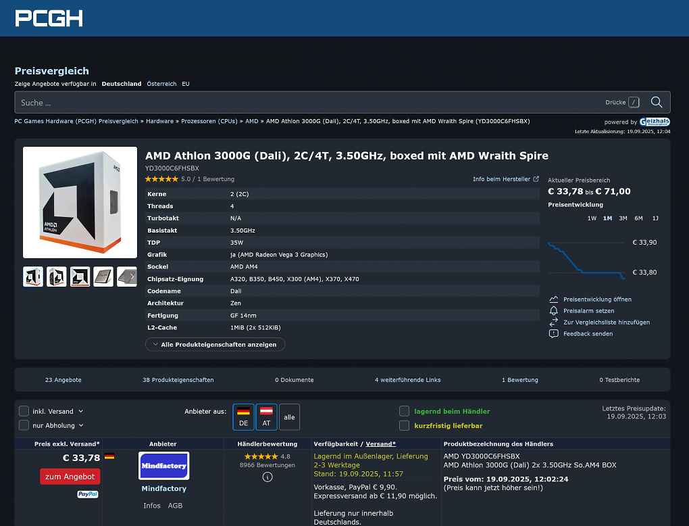Jump to 23 Angebote section
This screenshot has height=526, width=689.
tap(63, 380)
